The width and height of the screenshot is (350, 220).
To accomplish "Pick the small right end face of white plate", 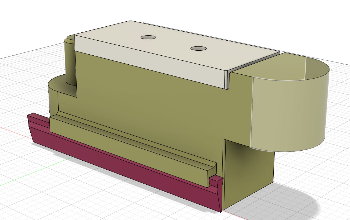I will click(226, 80).
